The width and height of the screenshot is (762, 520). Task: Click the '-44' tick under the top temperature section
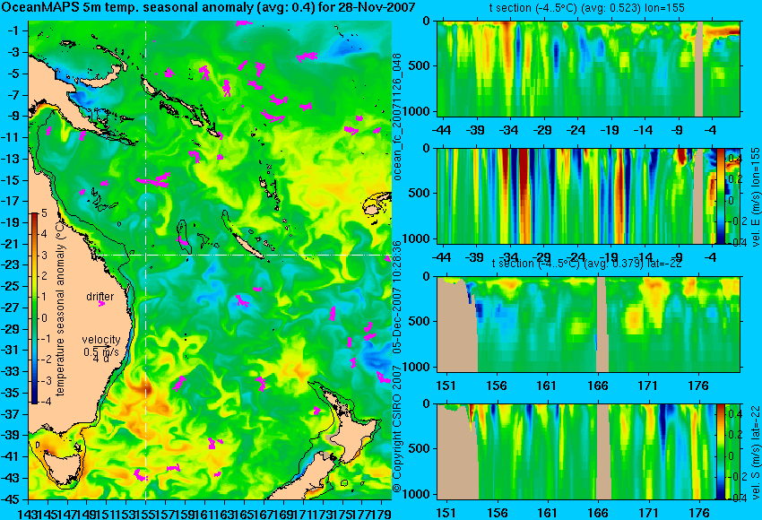click(441, 130)
